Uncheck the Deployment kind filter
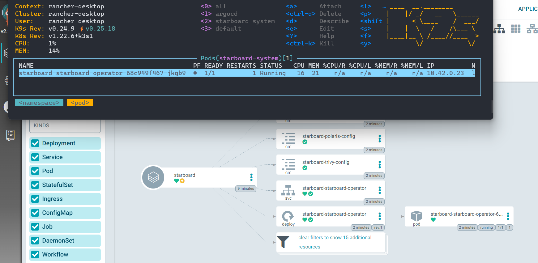The width and height of the screenshot is (538, 263). pos(35,143)
